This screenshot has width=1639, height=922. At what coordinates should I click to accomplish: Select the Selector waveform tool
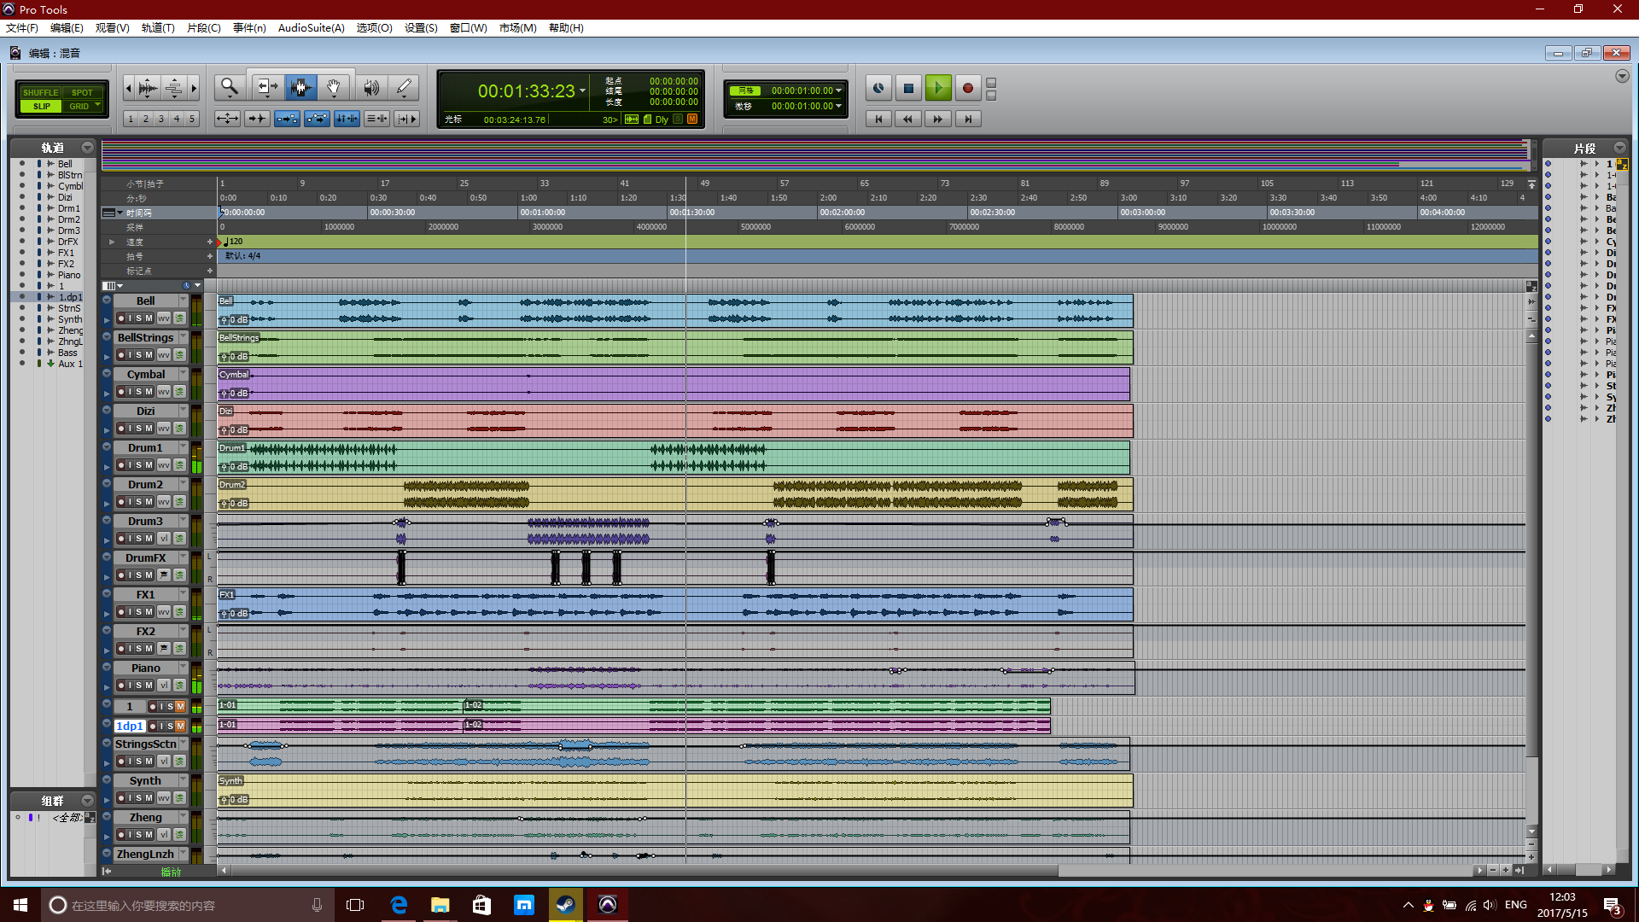pos(300,87)
